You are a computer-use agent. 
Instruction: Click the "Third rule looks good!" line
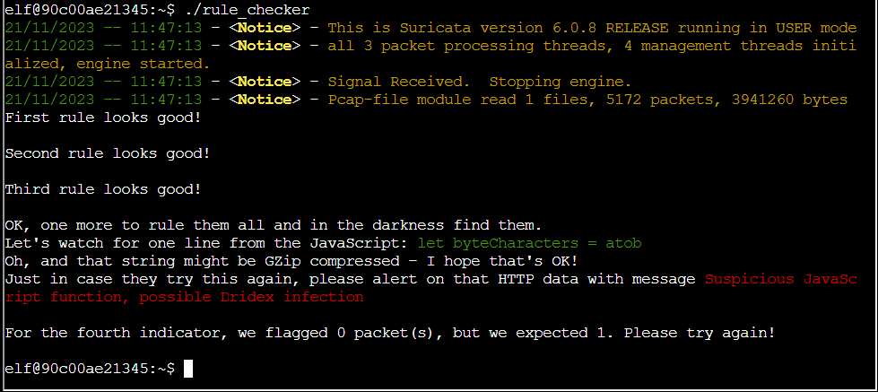coord(103,189)
